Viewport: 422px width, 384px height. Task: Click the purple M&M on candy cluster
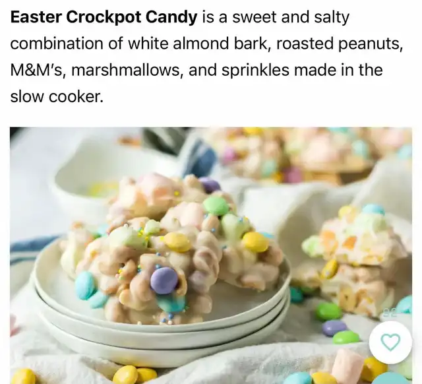click(x=164, y=280)
